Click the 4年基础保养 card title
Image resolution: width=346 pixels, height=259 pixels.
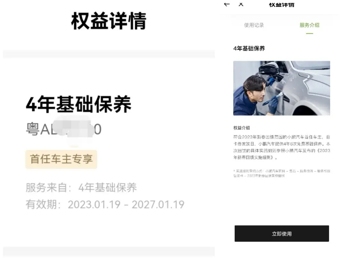click(x=78, y=104)
